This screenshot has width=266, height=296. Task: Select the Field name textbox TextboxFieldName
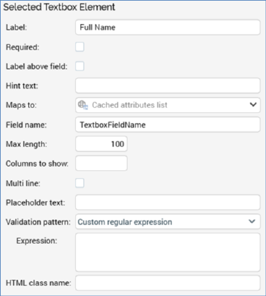(168, 125)
